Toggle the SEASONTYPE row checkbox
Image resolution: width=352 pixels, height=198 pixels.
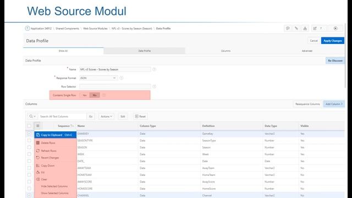[29, 141]
